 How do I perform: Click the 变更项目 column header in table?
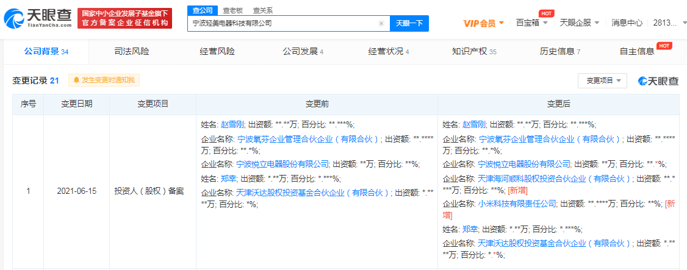pyautogui.click(x=153, y=104)
